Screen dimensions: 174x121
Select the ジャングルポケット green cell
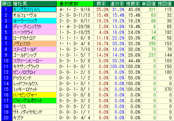pos(34,101)
